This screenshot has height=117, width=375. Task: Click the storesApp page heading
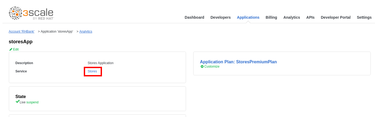(x=21, y=42)
